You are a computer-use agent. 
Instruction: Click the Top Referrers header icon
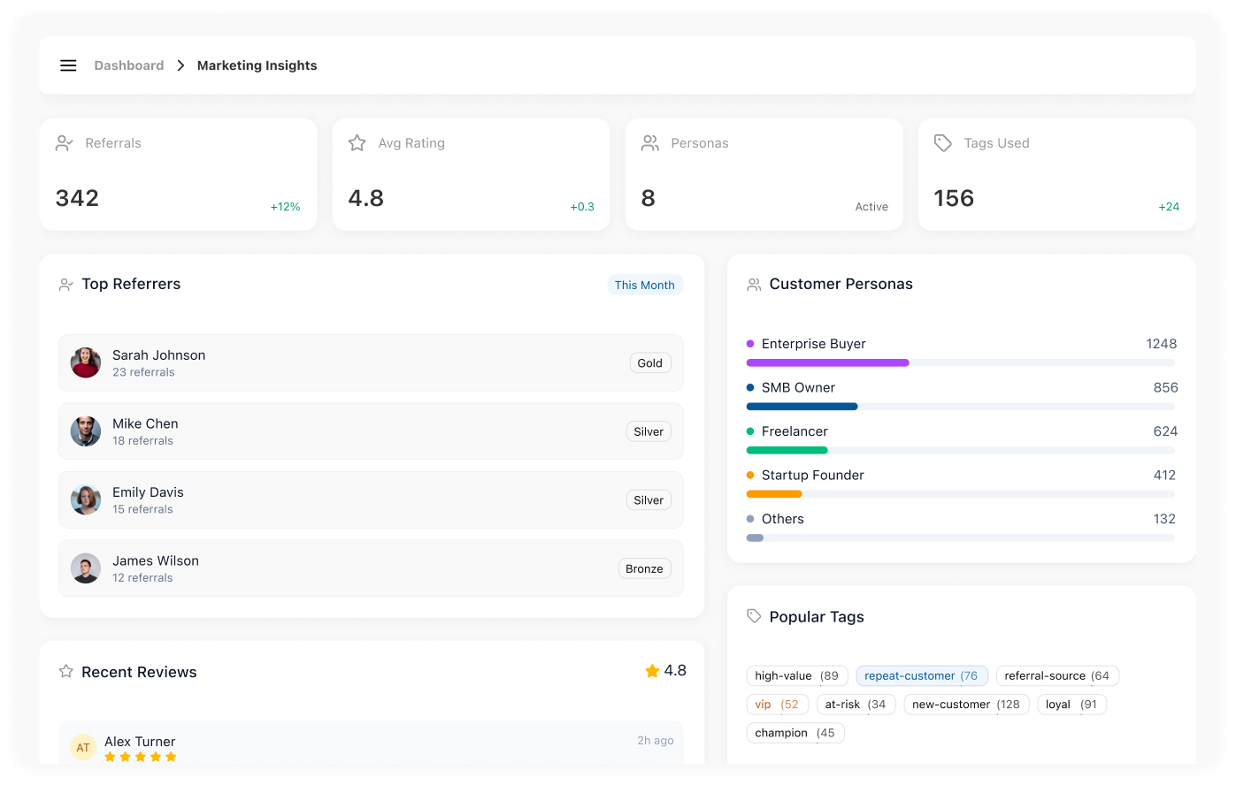[x=66, y=285]
